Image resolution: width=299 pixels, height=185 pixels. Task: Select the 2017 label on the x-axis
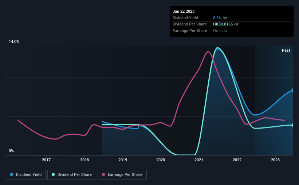[46, 160]
